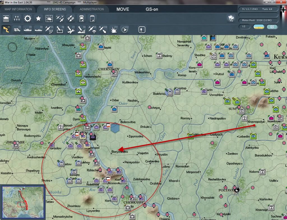Click the Poltava city marker

point(236,190)
